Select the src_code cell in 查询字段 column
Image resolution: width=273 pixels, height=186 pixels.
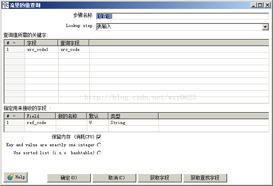[74, 50]
